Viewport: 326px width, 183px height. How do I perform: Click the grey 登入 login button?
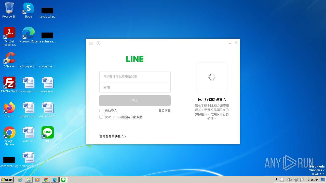tap(135, 101)
